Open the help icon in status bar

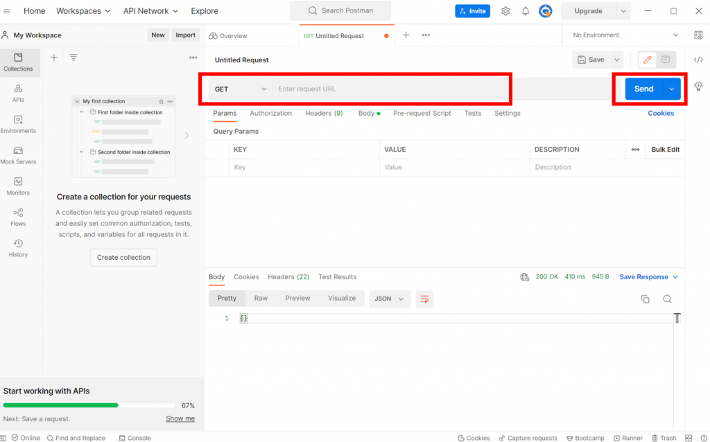pos(703,438)
